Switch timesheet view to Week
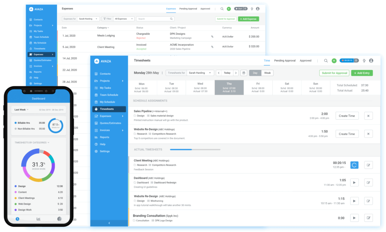The image size is (386, 232). (267, 73)
